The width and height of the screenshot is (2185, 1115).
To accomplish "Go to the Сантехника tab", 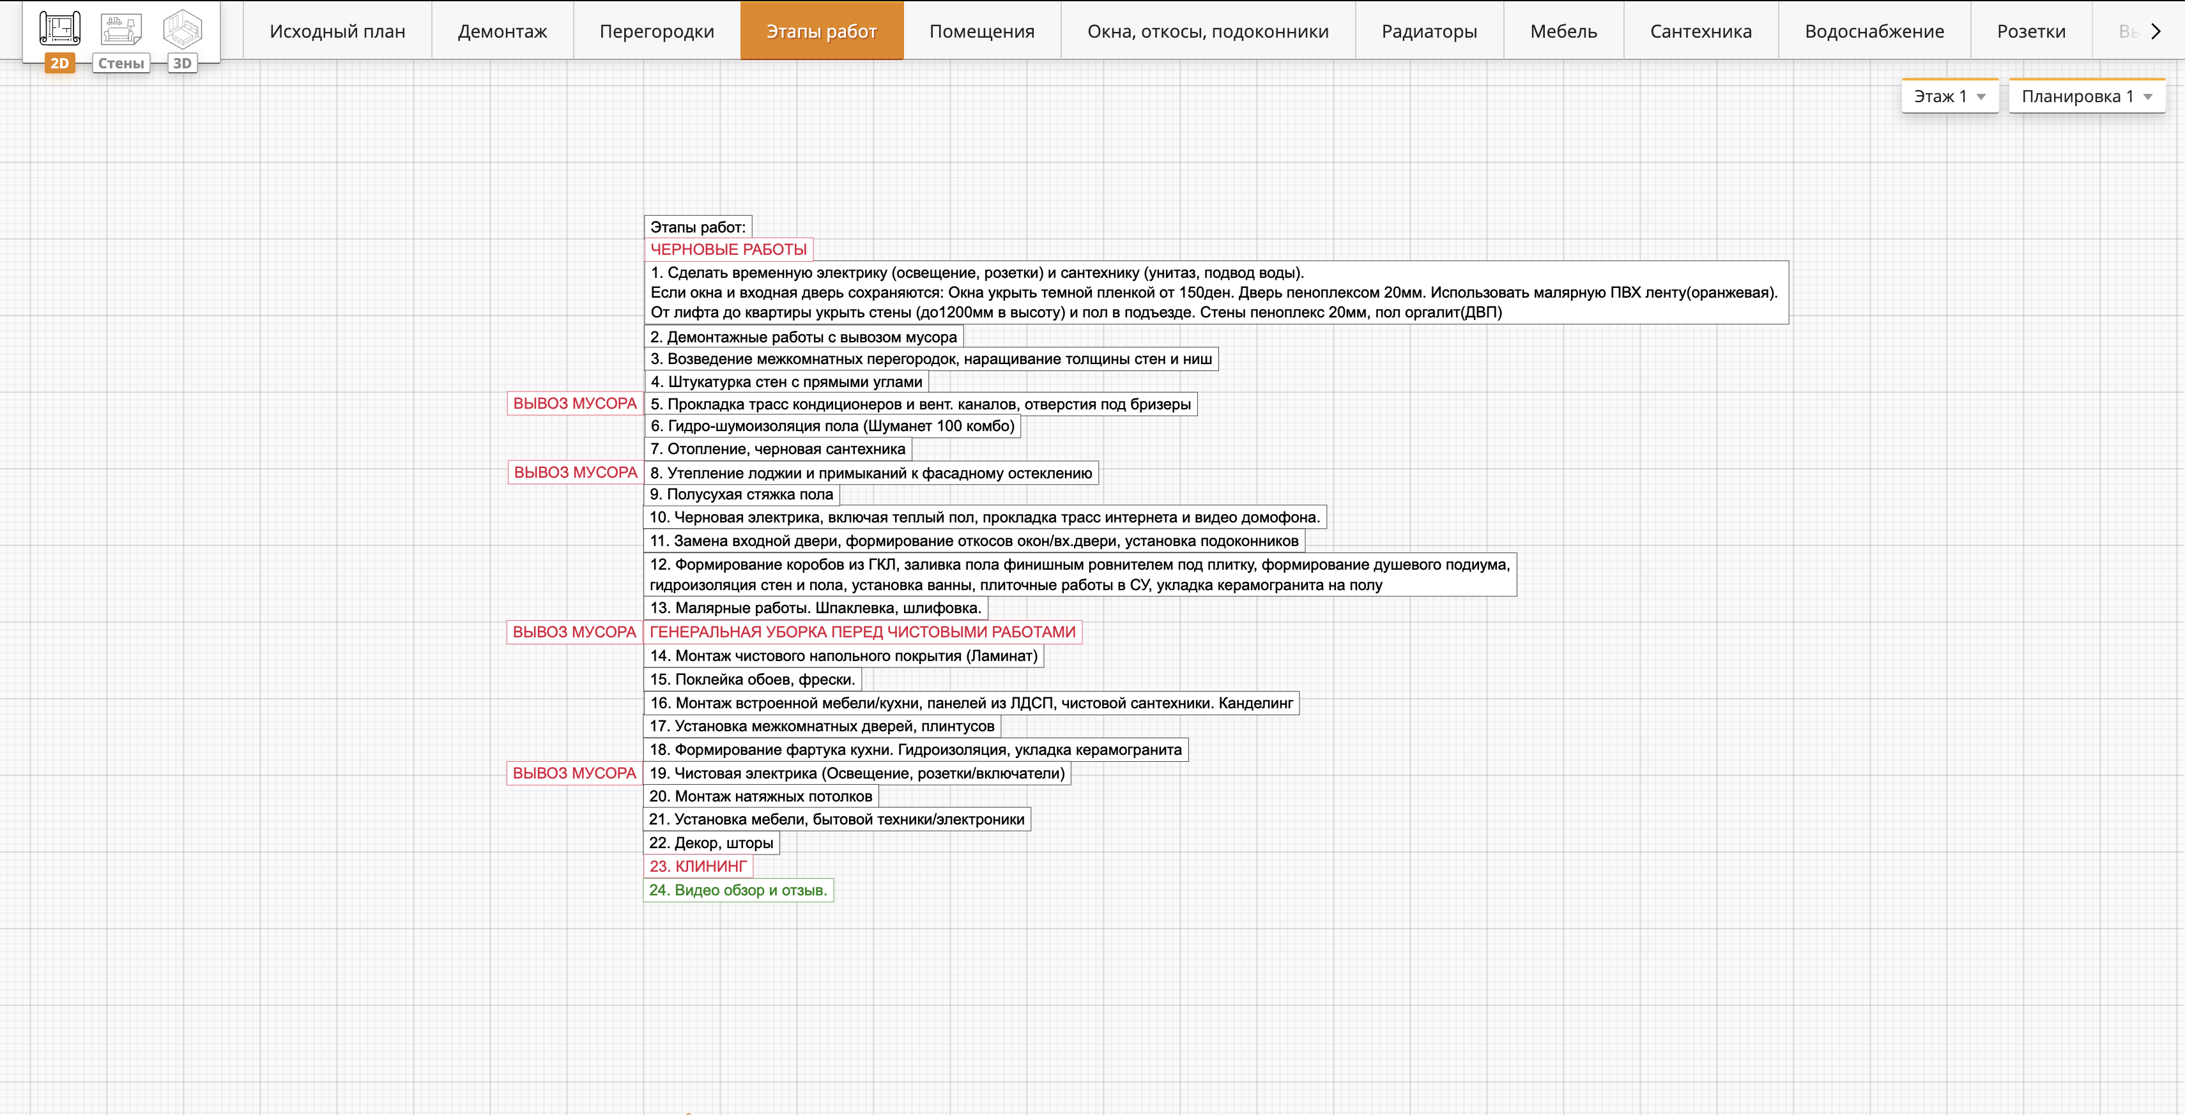I will (1701, 31).
